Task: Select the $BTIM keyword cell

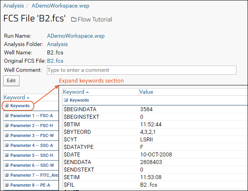Action: point(72,124)
